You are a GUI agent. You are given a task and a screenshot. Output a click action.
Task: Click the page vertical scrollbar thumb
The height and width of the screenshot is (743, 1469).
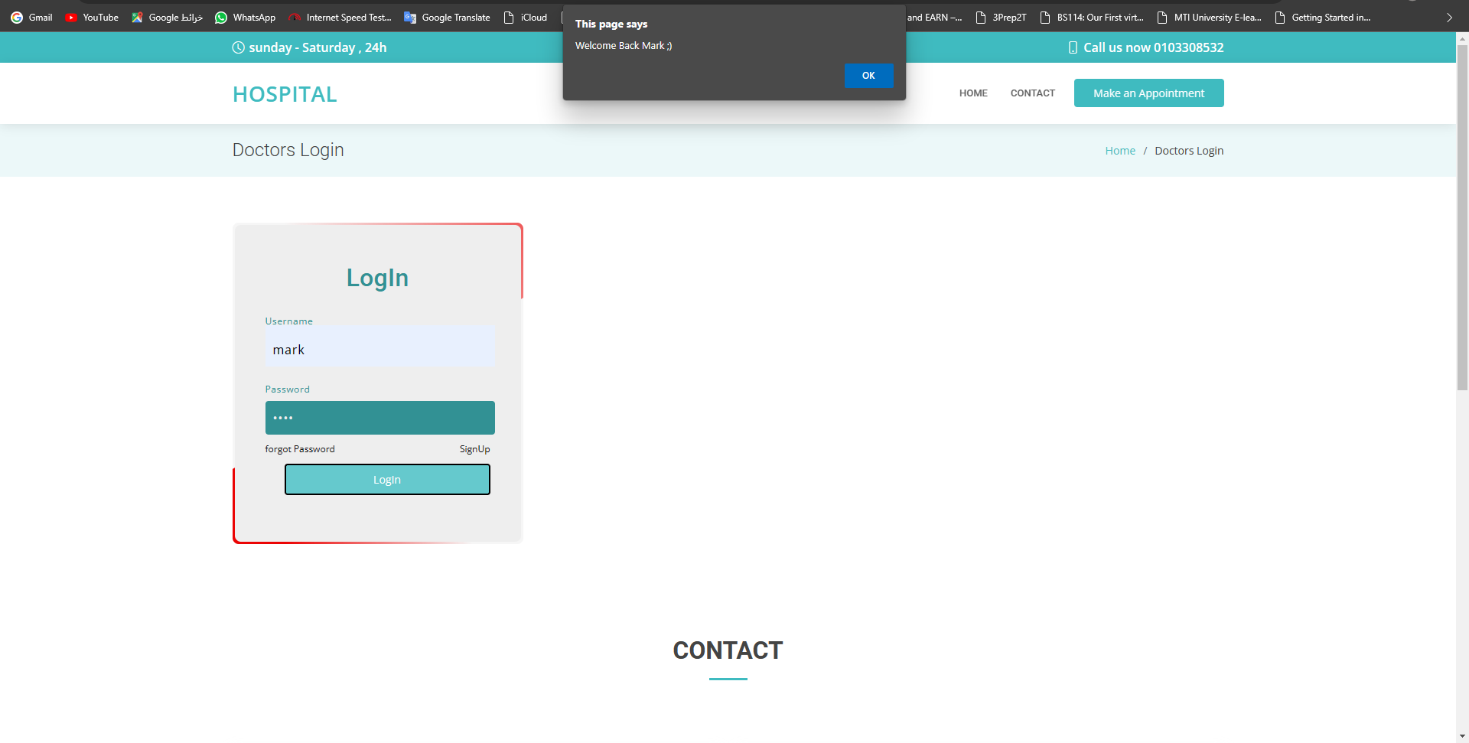1462,218
